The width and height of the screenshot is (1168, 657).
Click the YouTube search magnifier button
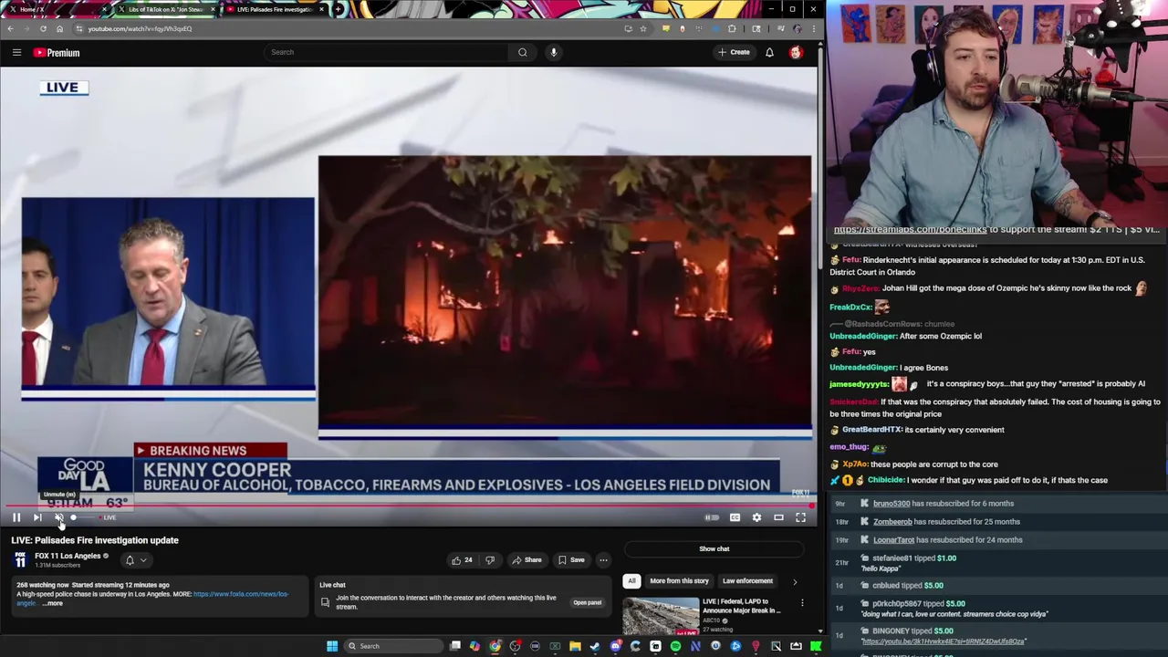(523, 52)
